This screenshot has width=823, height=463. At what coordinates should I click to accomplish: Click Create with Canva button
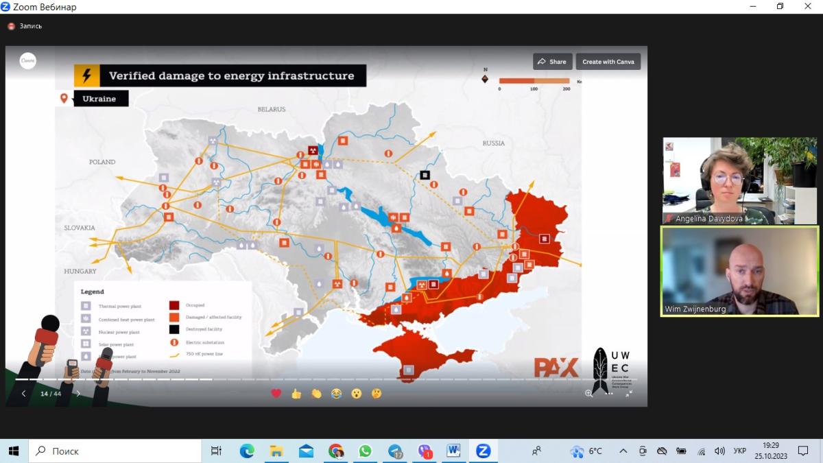tap(608, 62)
